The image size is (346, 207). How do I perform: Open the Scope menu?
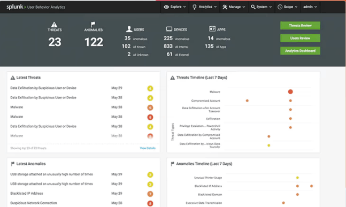(x=287, y=7)
